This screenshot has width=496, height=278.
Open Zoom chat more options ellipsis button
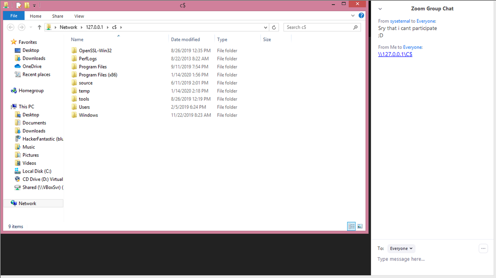[x=483, y=249]
